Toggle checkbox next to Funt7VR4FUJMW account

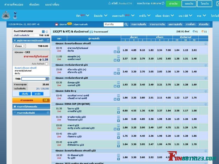coord(43,32)
